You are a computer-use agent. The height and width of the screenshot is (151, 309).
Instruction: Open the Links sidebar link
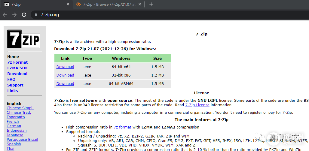point(13,91)
